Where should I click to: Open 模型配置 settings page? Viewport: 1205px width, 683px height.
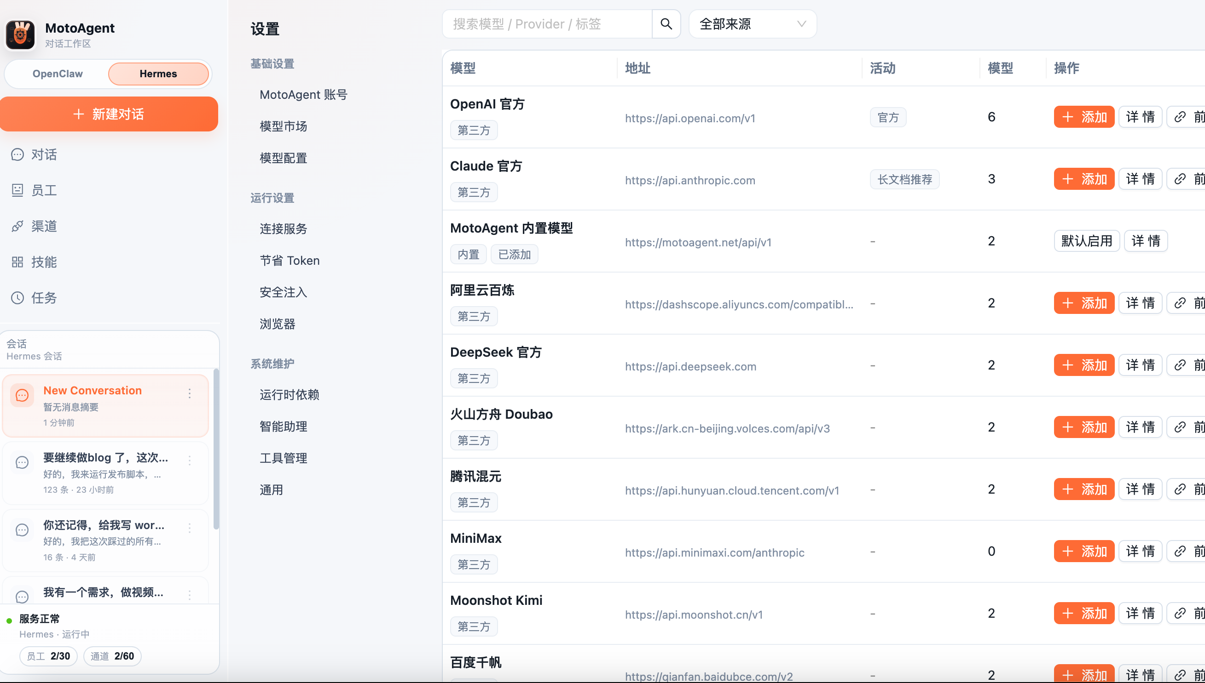tap(283, 158)
